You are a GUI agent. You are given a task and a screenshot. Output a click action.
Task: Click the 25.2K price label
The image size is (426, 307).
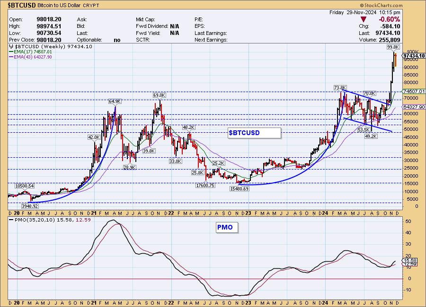pyautogui.click(x=218, y=163)
